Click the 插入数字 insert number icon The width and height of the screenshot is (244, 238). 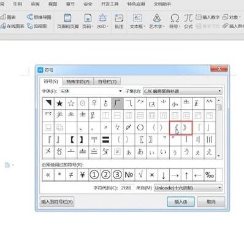[x=199, y=17]
